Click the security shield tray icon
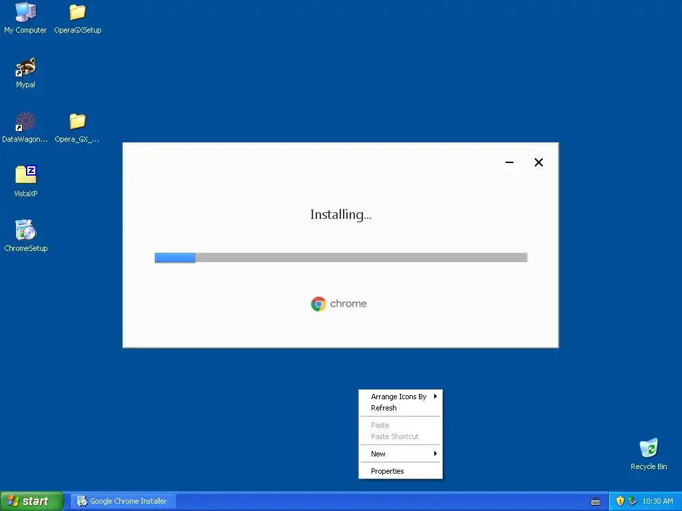Screen dimensions: 682x511 coord(620,501)
